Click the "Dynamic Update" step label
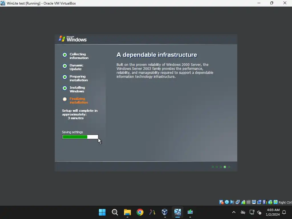This screenshot has width=292, height=219. point(76,67)
